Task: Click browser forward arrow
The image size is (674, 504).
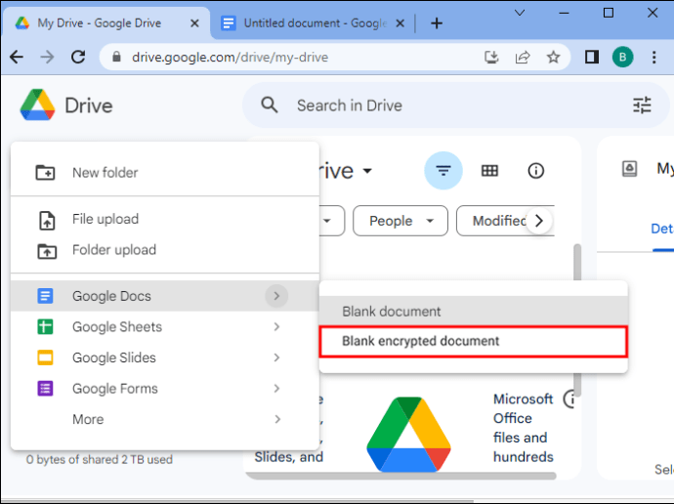Action: (47, 57)
